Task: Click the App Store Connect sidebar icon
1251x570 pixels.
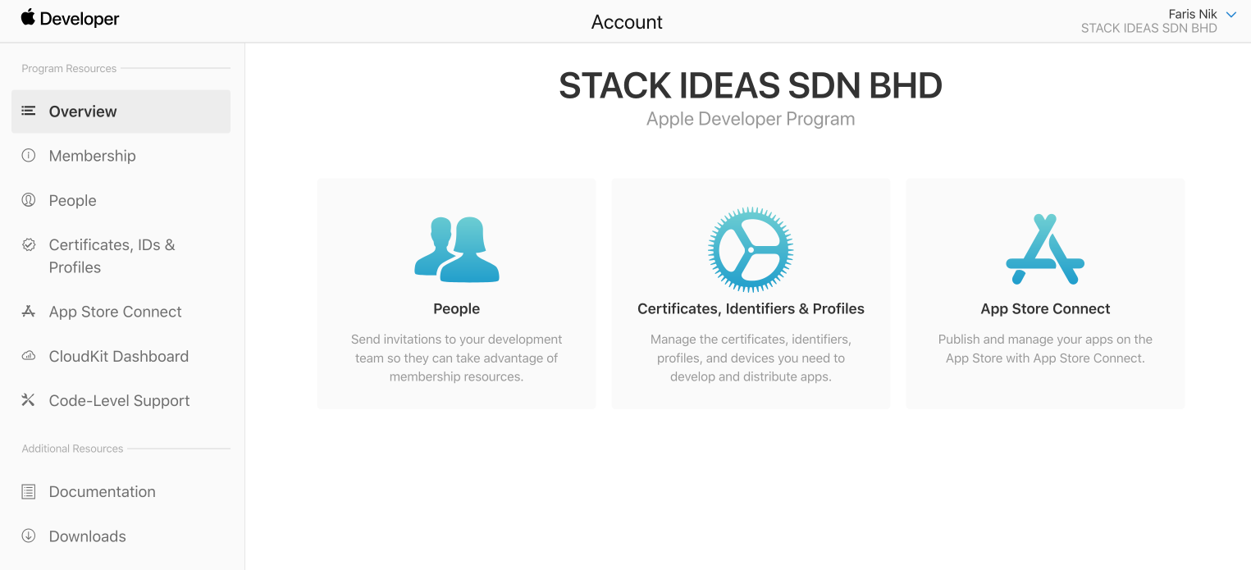Action: point(29,312)
